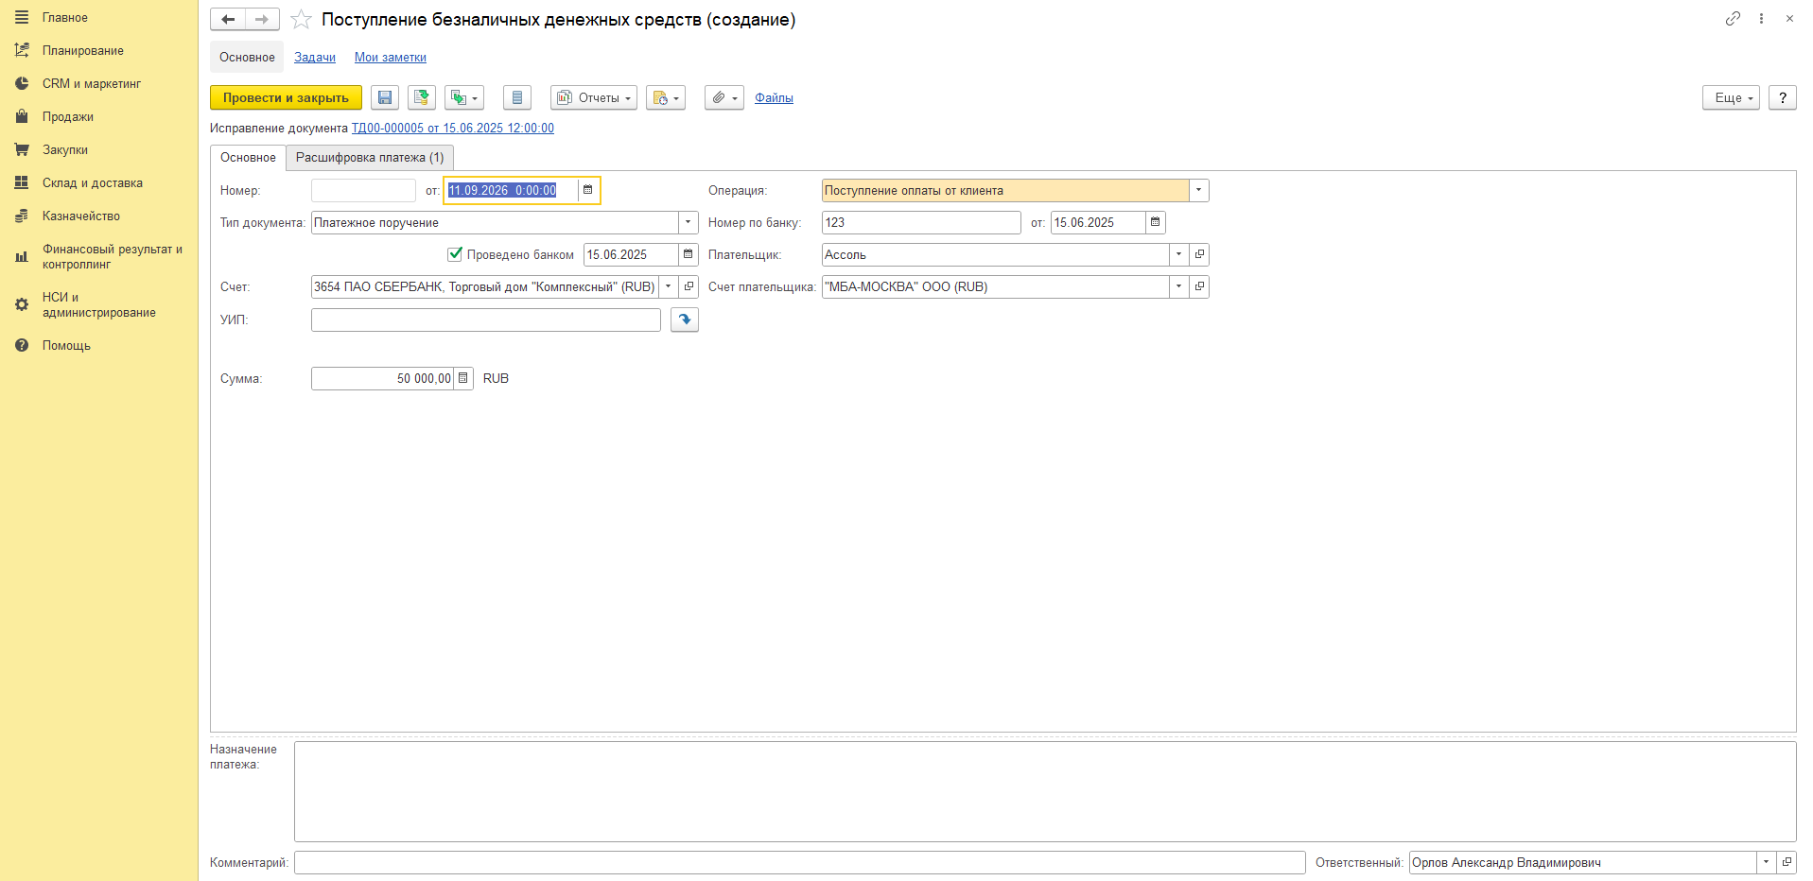Copy link to this document icon

tap(1733, 18)
